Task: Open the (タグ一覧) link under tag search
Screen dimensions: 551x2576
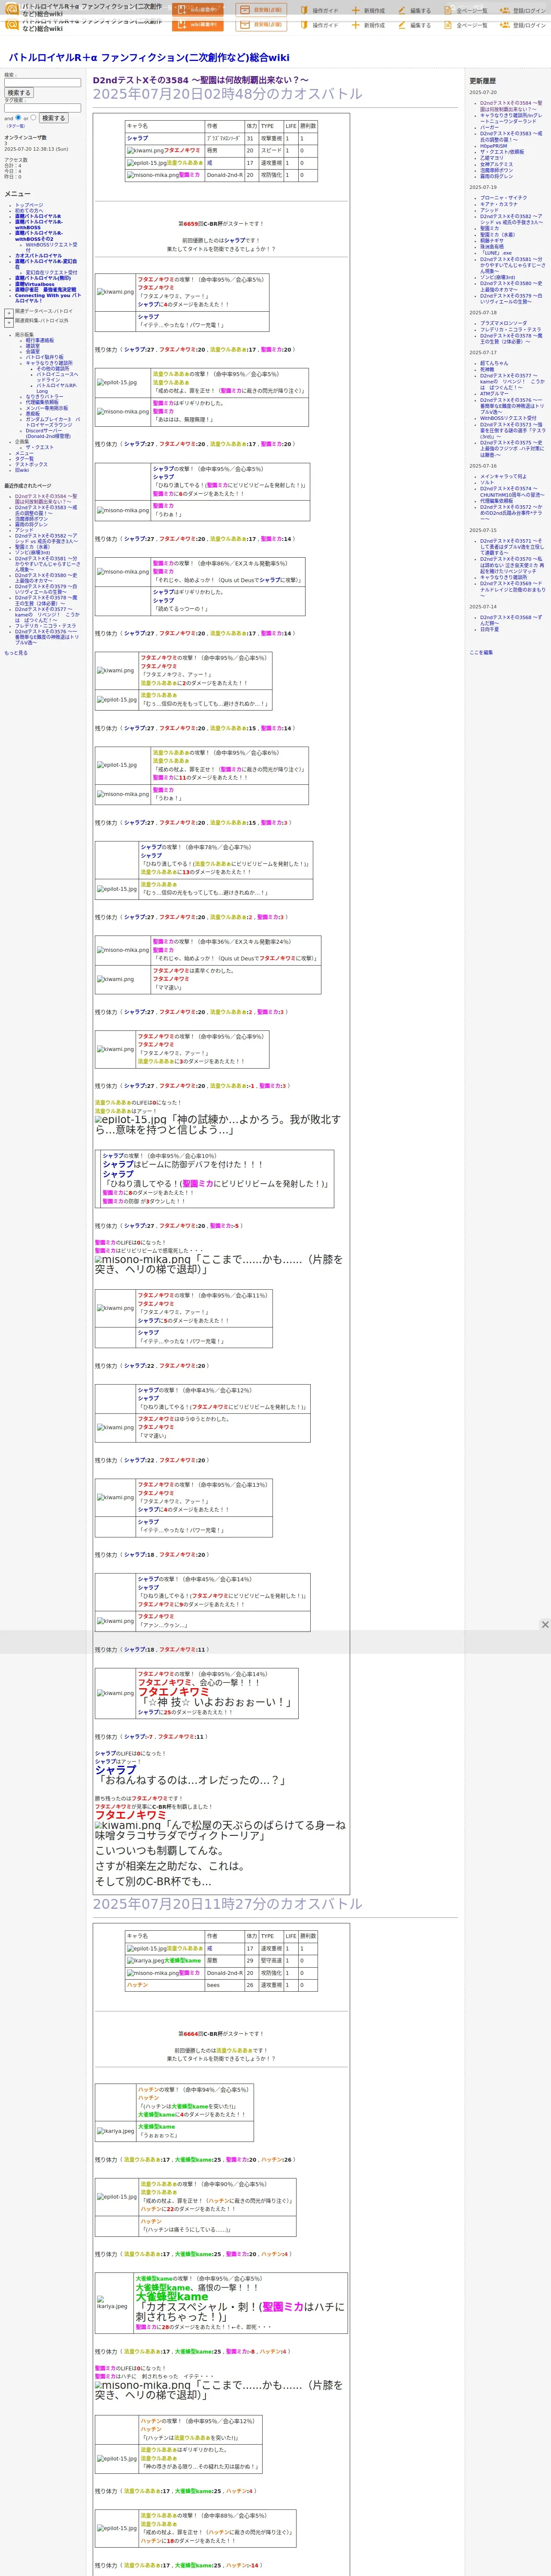Action: (16, 126)
